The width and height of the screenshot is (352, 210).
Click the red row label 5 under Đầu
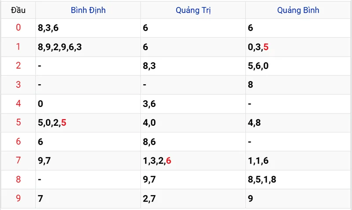[18, 123]
